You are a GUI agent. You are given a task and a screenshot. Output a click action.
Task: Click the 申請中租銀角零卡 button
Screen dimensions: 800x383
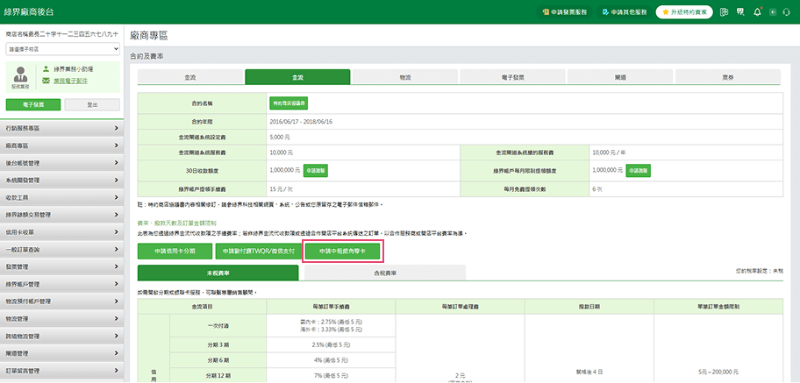tap(342, 252)
